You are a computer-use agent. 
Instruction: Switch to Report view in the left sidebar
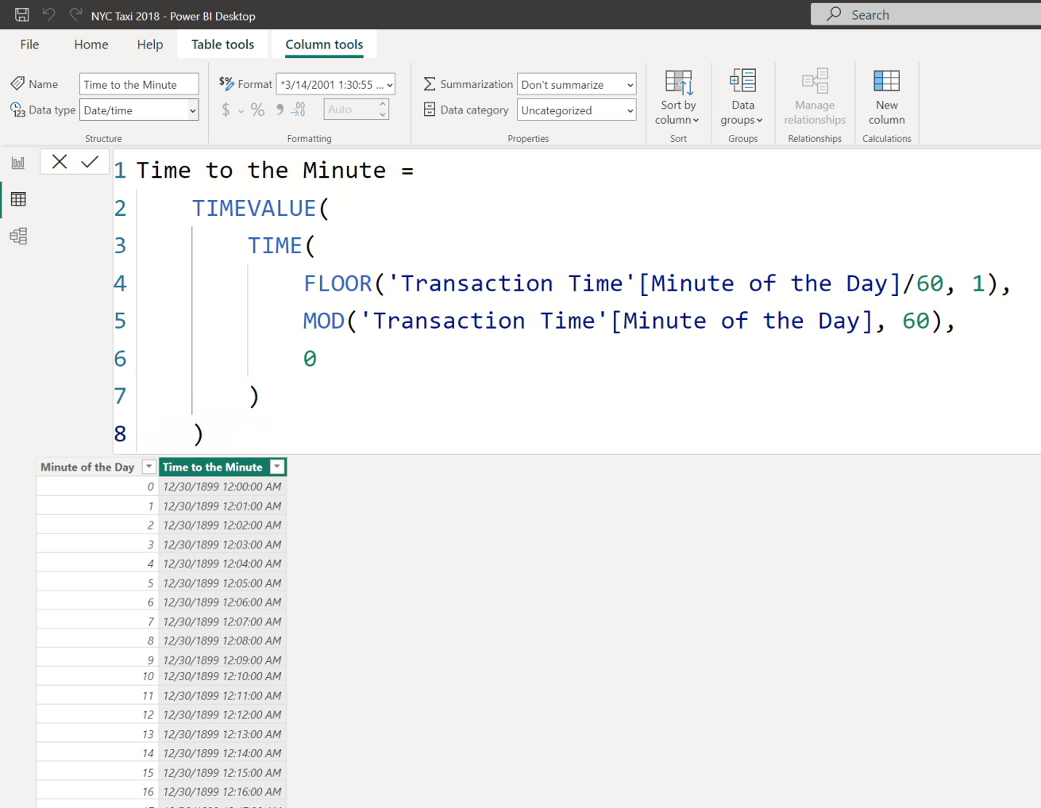pos(17,162)
